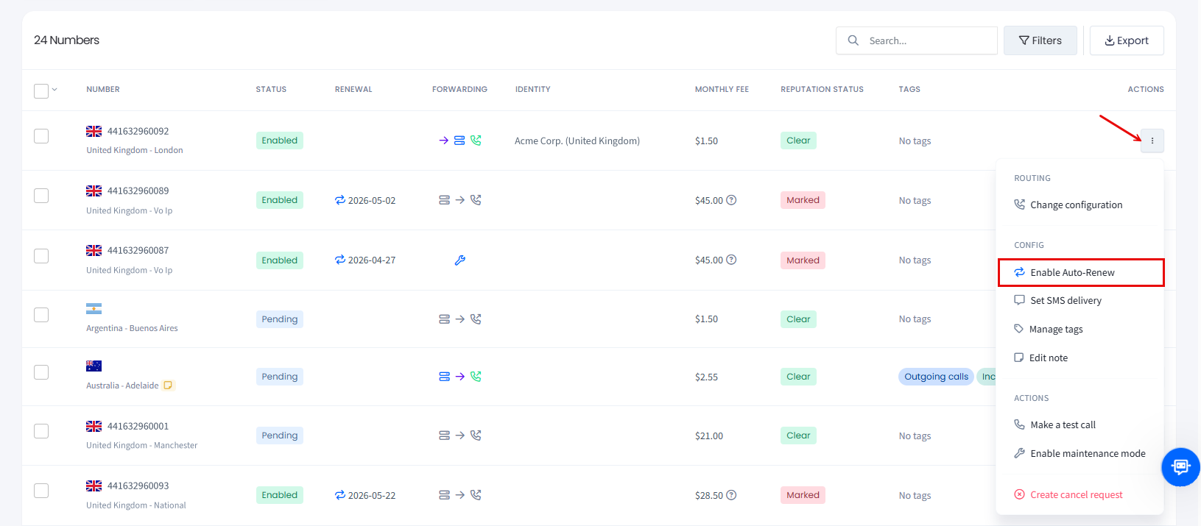
Task: Expand the bulk-select dropdown arrow beside the header checkbox
Action: point(54,90)
